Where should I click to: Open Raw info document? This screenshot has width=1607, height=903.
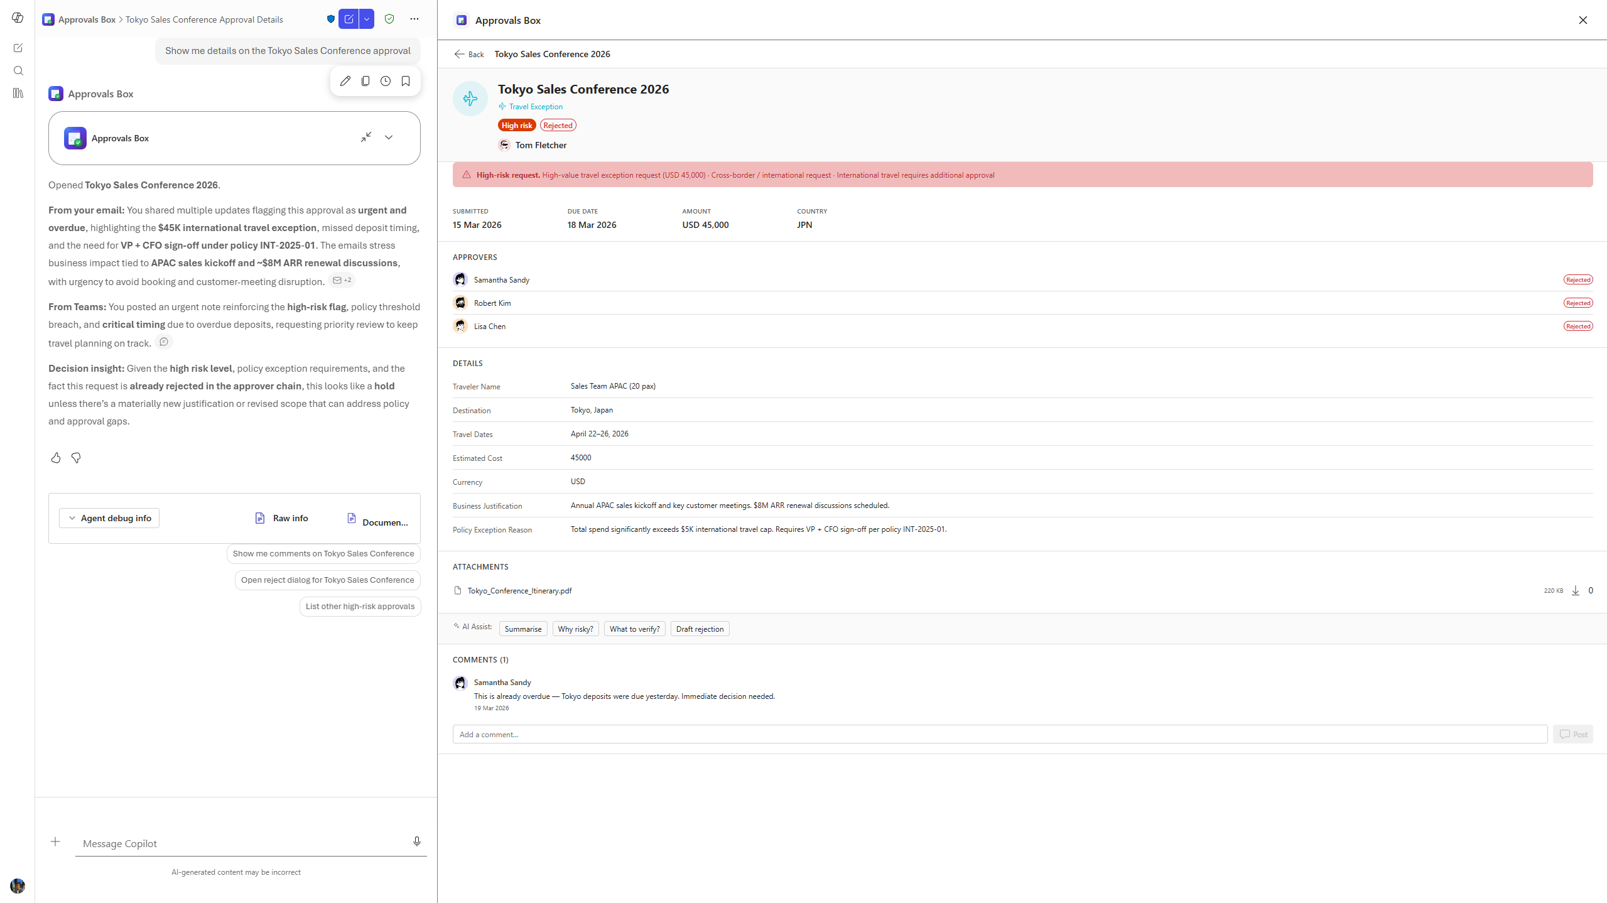tap(282, 518)
